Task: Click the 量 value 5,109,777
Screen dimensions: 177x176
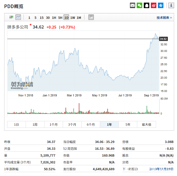Action: tap(48, 155)
